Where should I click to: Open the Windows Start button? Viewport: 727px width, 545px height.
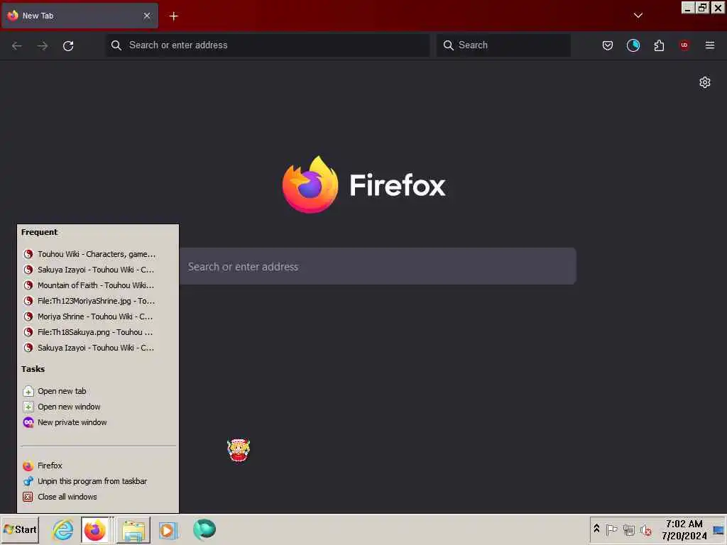[20, 529]
